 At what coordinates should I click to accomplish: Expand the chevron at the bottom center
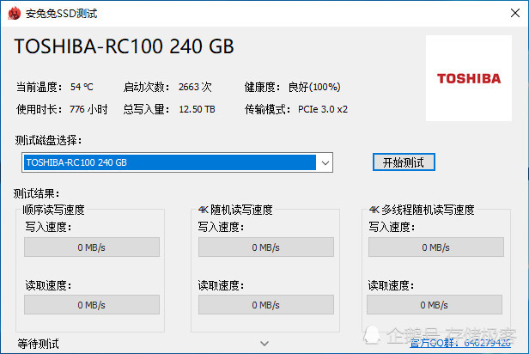point(264,344)
